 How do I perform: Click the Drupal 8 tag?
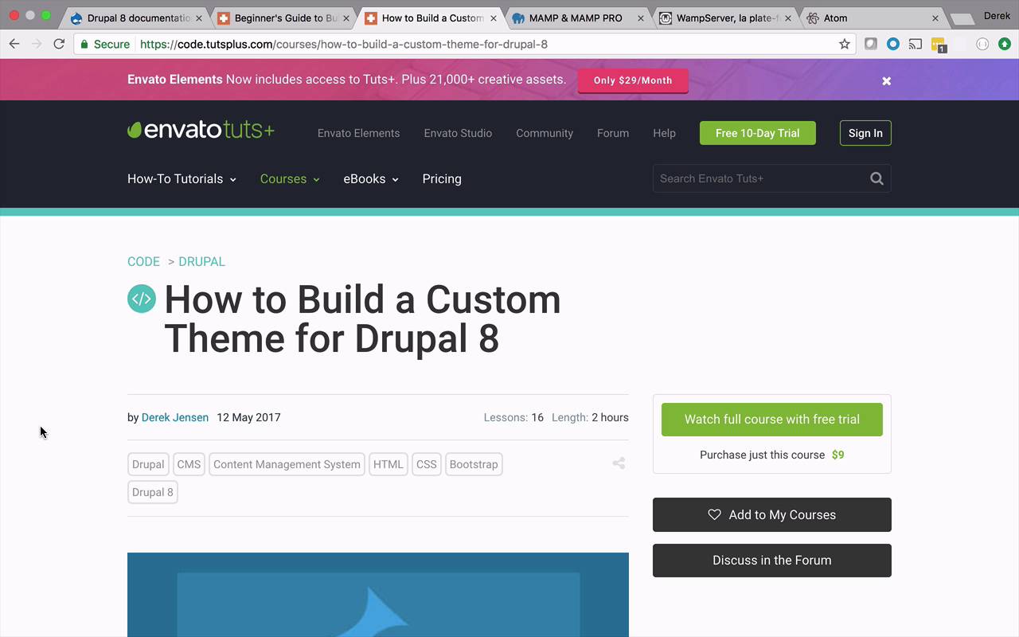click(x=153, y=492)
